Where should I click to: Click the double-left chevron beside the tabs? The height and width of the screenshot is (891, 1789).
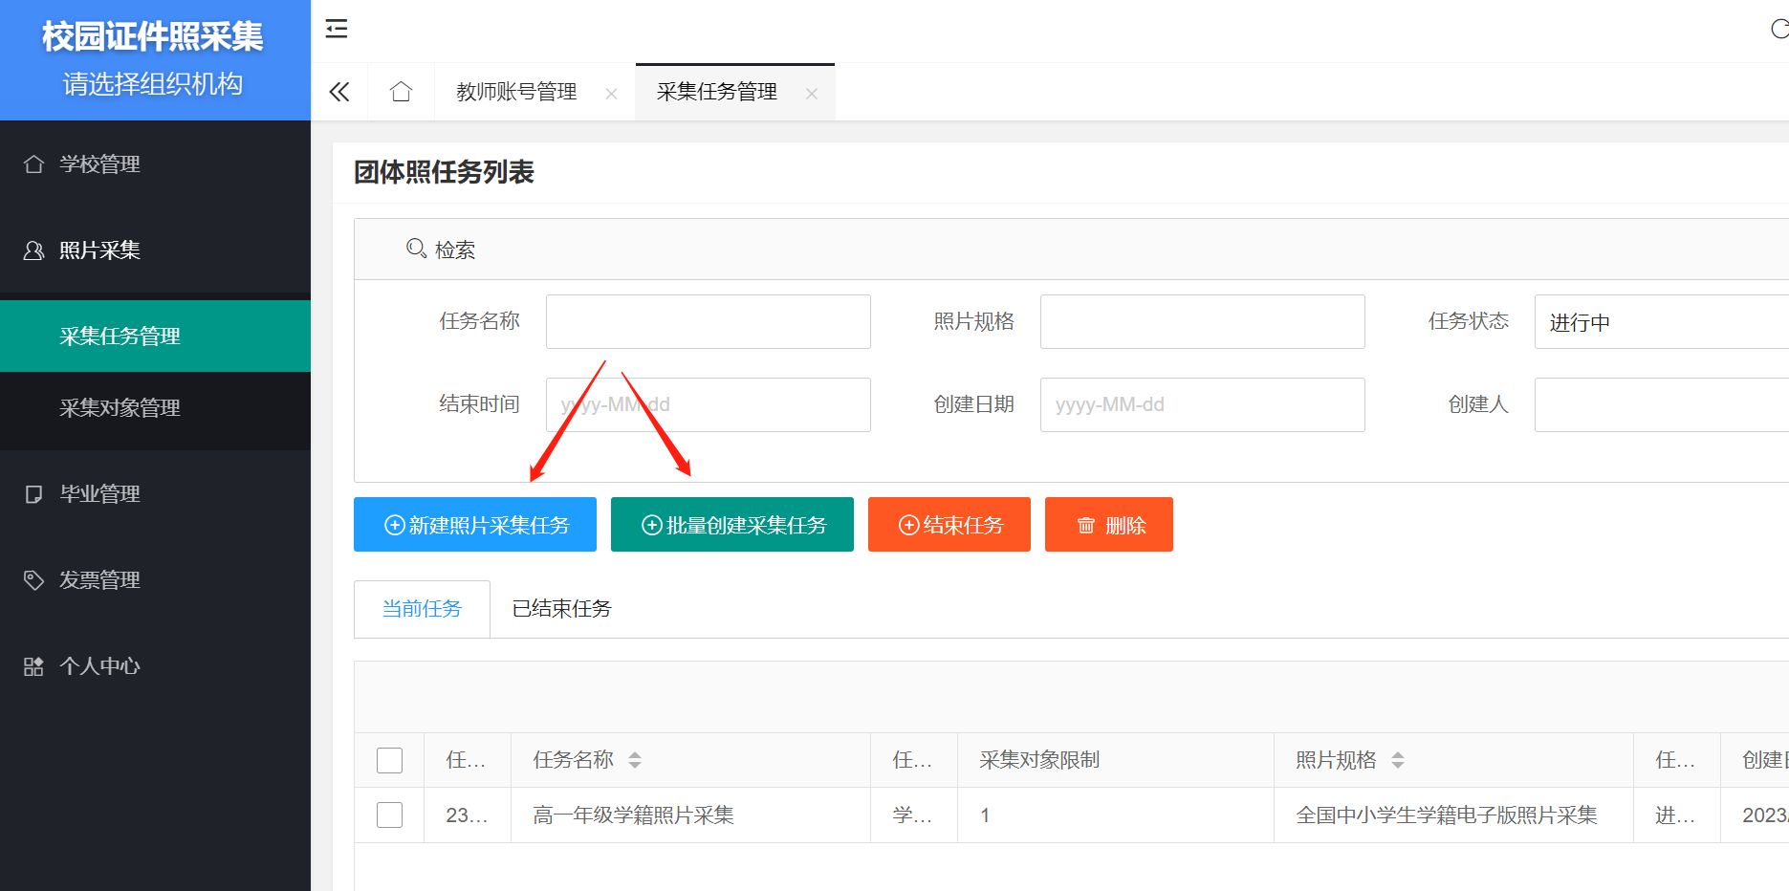click(x=339, y=91)
